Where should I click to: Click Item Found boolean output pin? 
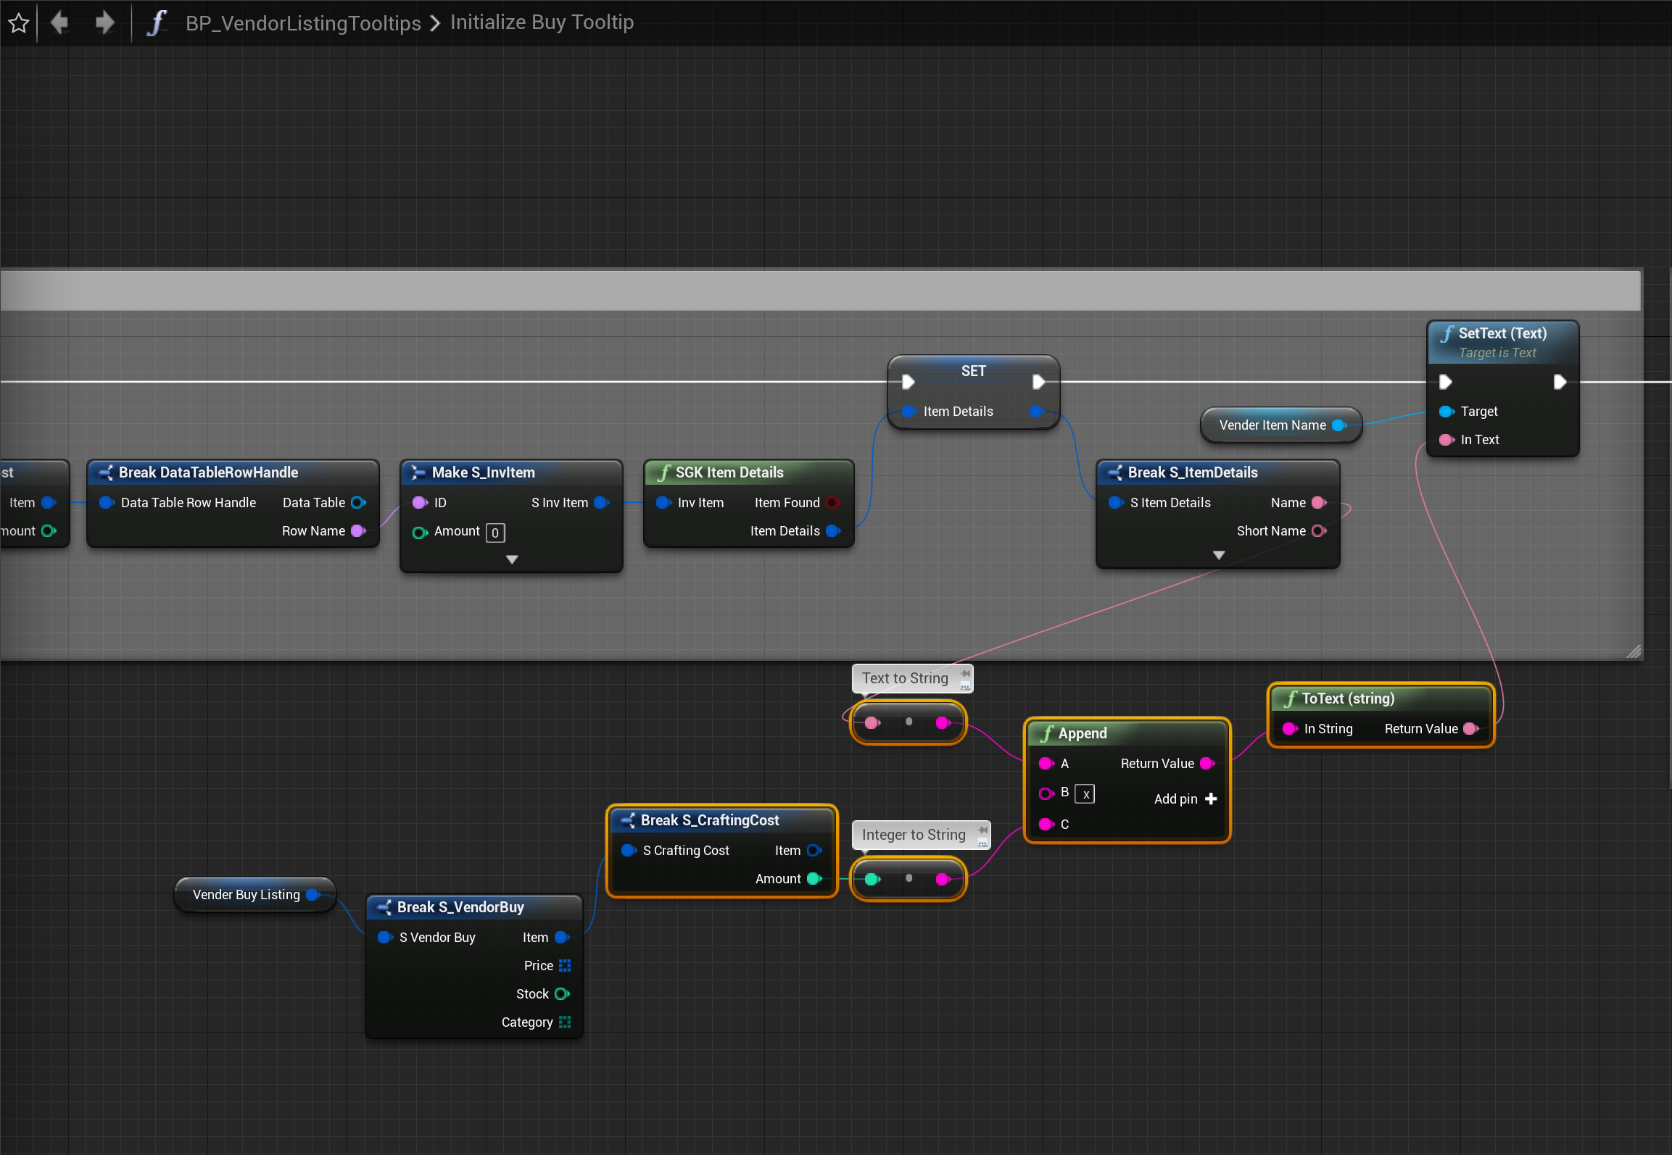(832, 502)
